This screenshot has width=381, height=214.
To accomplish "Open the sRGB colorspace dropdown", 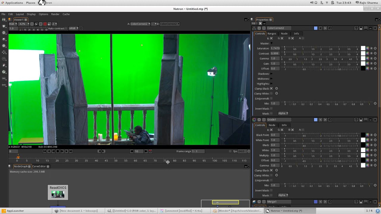I will coord(74,29).
